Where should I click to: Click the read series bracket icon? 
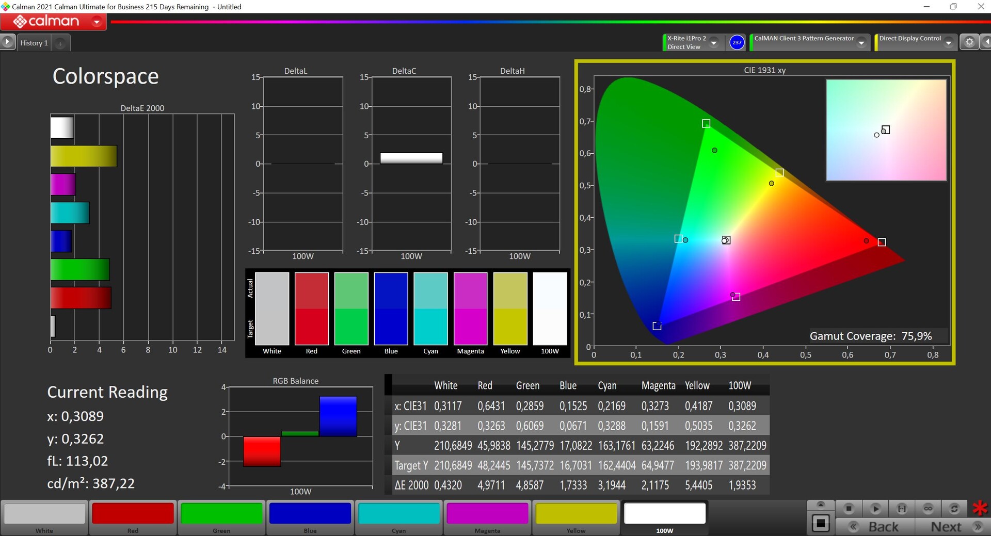pyautogui.click(x=902, y=509)
